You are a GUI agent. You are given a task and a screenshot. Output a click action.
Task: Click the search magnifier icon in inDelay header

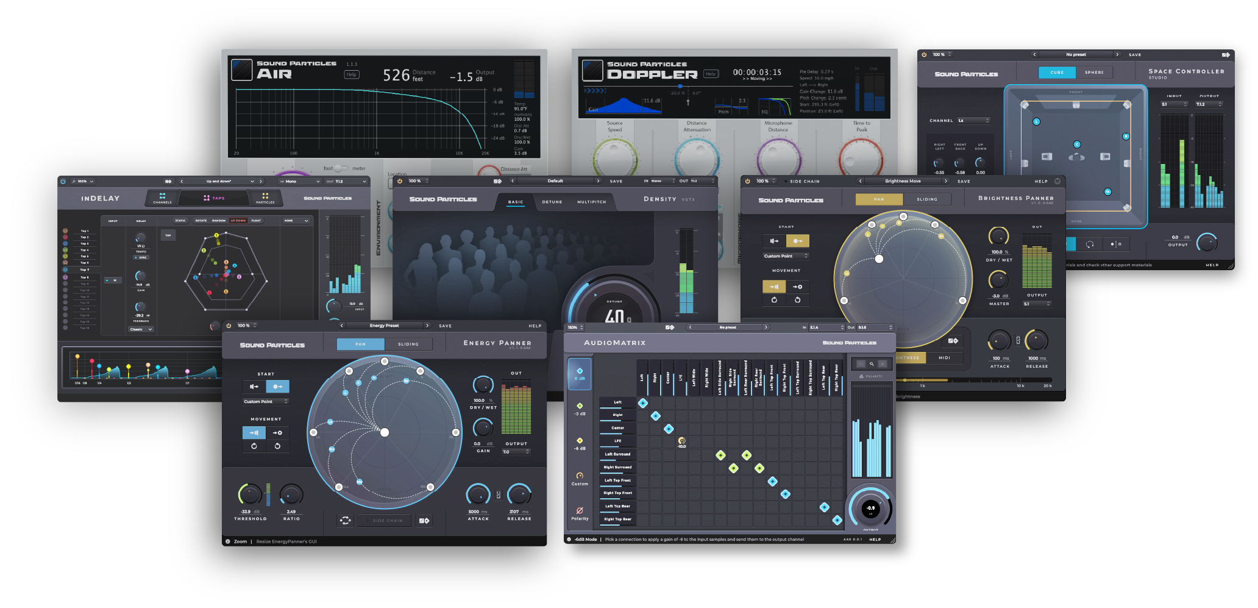(x=74, y=181)
